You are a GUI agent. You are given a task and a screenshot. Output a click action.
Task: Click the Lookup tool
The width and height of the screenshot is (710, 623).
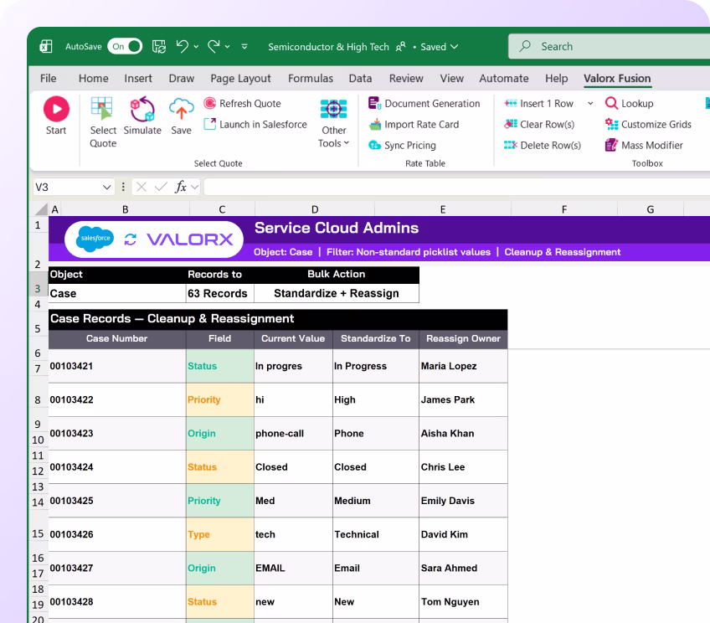[630, 104]
